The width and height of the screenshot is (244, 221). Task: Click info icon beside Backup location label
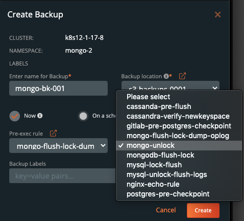coord(166,76)
